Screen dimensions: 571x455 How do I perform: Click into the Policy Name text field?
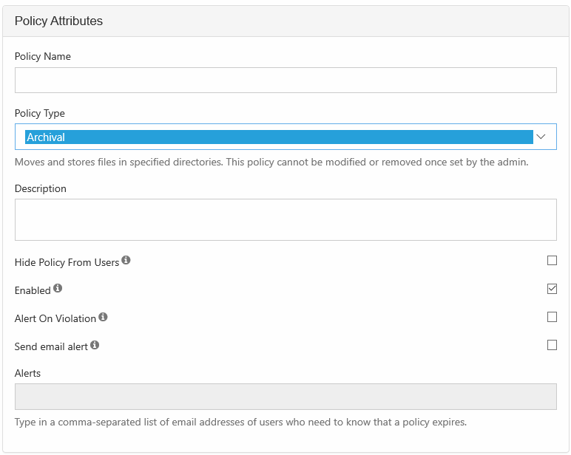coord(285,81)
